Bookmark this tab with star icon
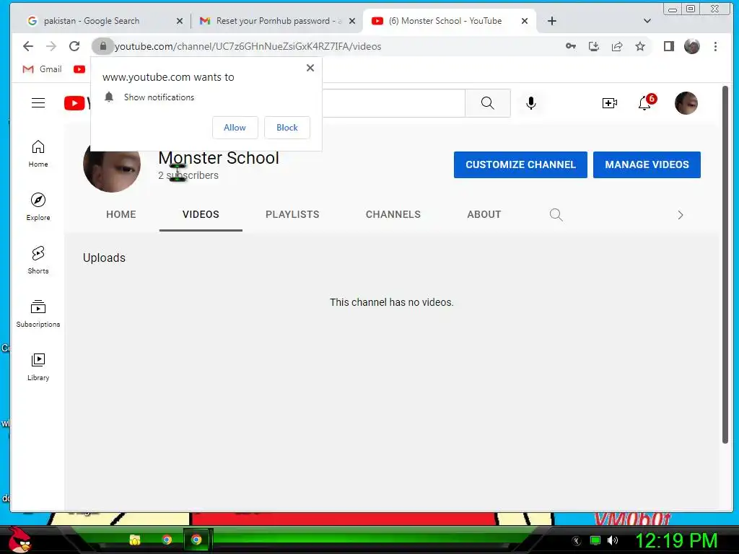Screen dimensions: 739x554 pyautogui.click(x=640, y=46)
